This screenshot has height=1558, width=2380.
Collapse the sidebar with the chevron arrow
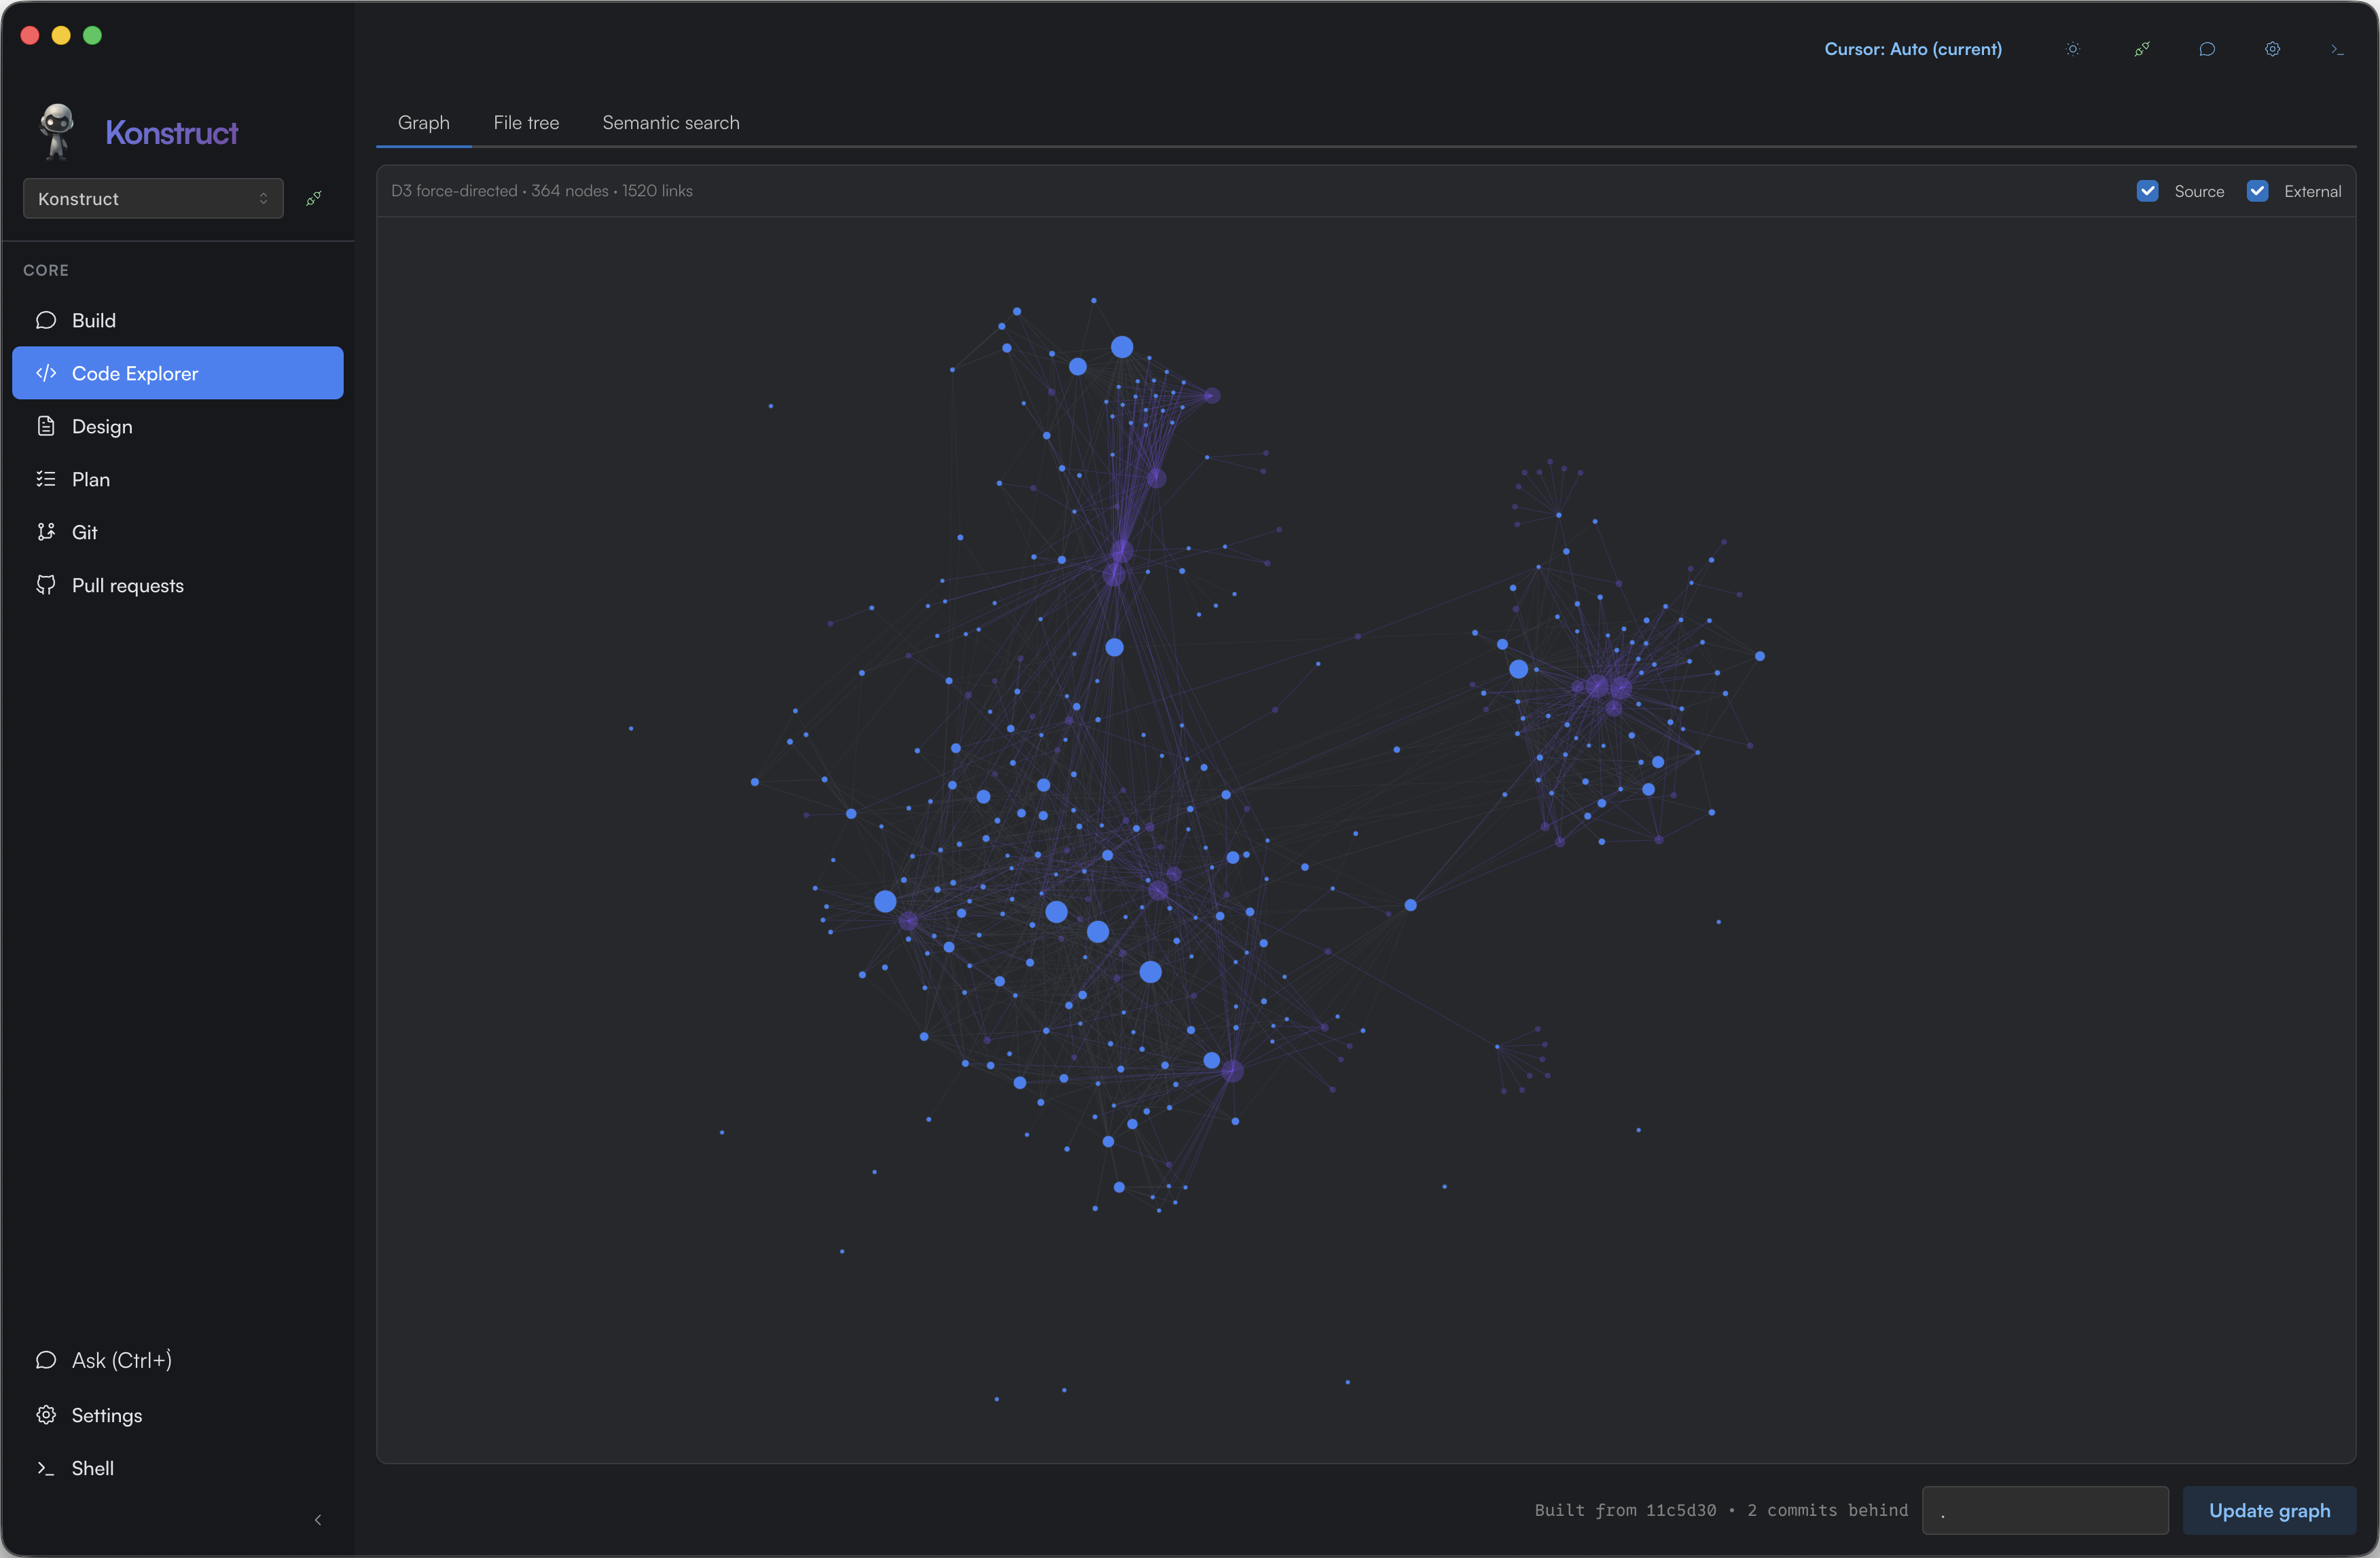[318, 1520]
